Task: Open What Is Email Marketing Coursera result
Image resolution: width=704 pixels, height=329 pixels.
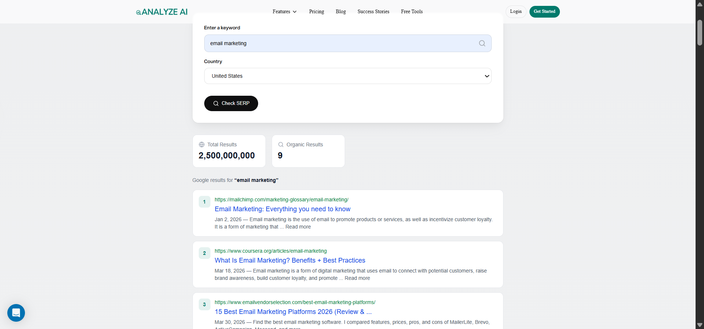Action: click(290, 260)
